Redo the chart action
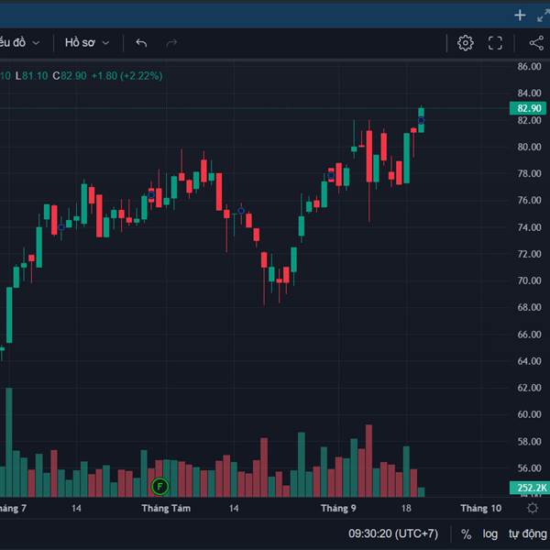Screen dimensions: 550x550 [171, 43]
